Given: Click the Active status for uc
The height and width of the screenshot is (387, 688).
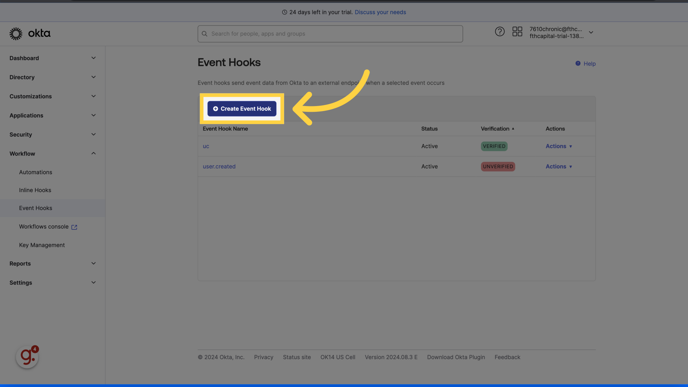Looking at the screenshot, I should tap(429, 146).
